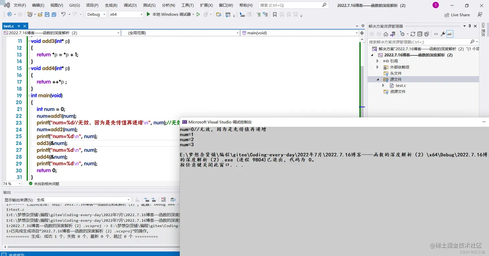The image size is (489, 256).
Task: Open properties with the wrench icon
Action: (x=443, y=34)
